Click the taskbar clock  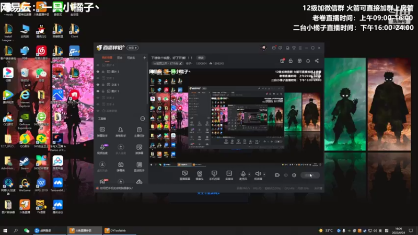[398, 230]
